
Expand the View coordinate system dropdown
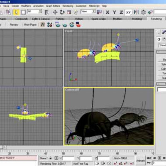(88, 11)
